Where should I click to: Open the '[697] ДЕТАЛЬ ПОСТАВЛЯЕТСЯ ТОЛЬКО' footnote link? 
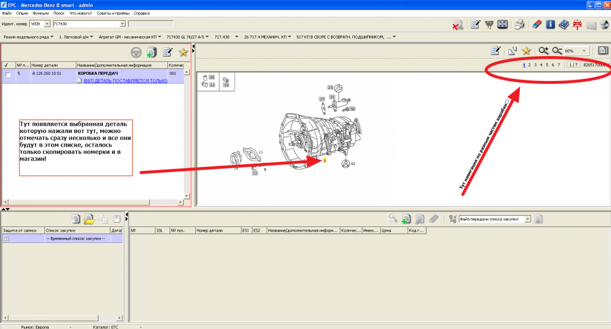point(125,80)
